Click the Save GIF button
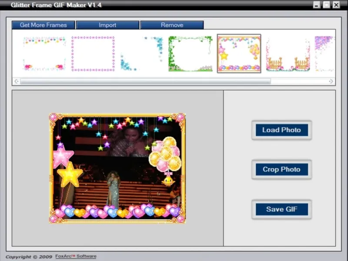Viewport: 348px width, 261px height. click(281, 209)
